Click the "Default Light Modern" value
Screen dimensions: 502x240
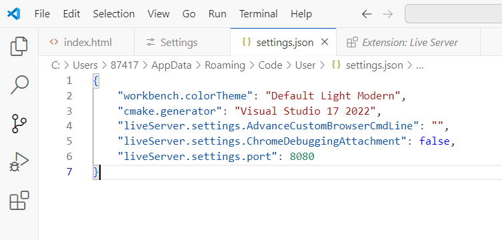(x=333, y=96)
